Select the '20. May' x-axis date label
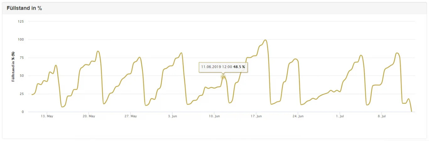Viewport: 429px width, 141px height. click(x=89, y=116)
